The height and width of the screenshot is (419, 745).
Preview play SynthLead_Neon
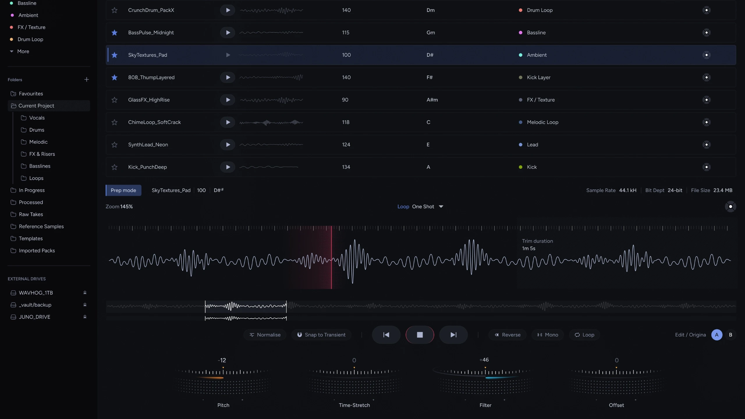coord(228,145)
